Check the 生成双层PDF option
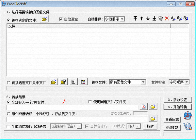The width and height of the screenshot is (196, 140). pos(8,126)
